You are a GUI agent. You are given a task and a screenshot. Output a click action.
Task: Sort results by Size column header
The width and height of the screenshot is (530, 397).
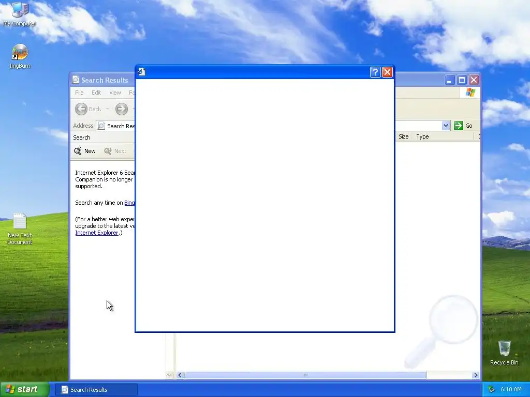click(404, 136)
